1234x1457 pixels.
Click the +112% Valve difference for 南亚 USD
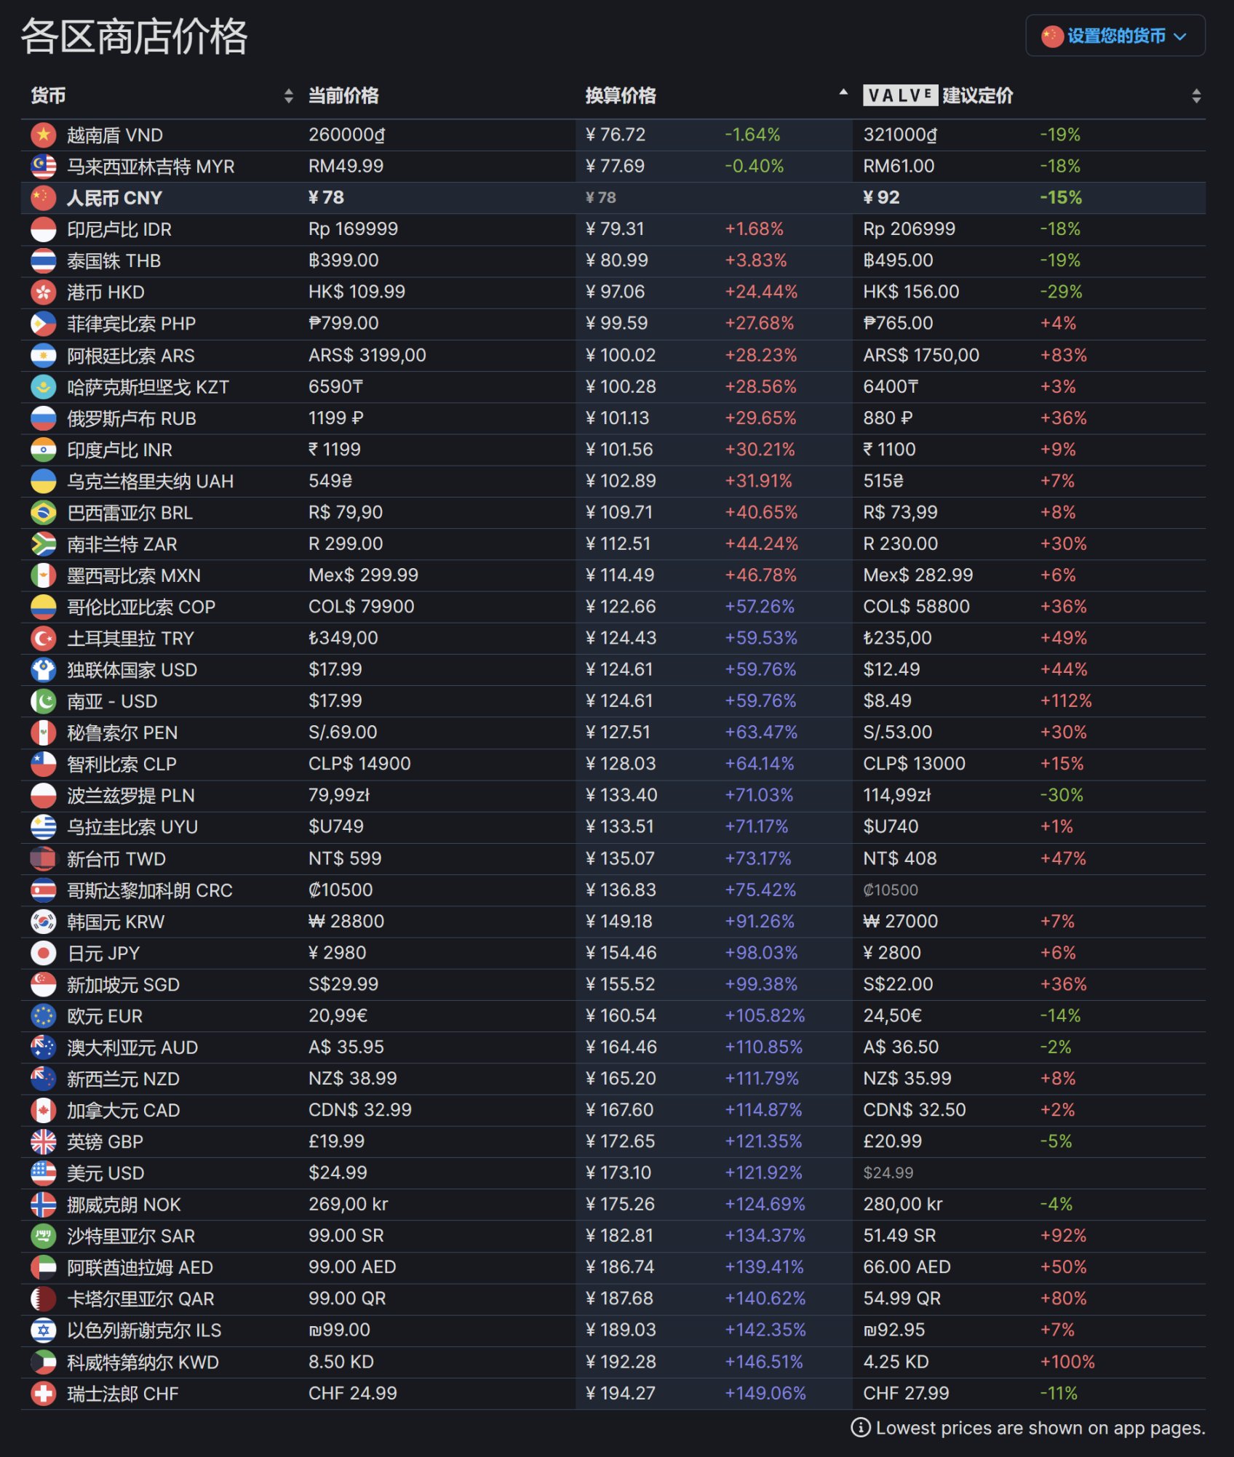(x=1066, y=700)
